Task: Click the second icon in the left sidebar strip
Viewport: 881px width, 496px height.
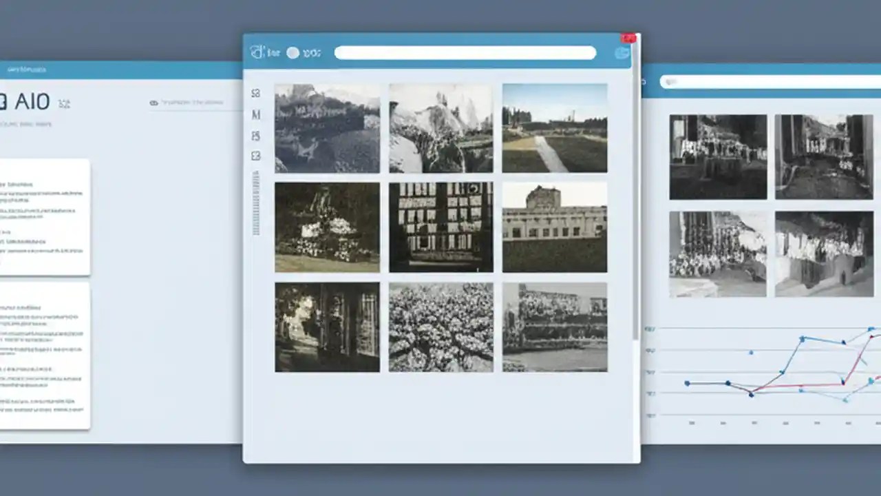Action: click(x=255, y=114)
